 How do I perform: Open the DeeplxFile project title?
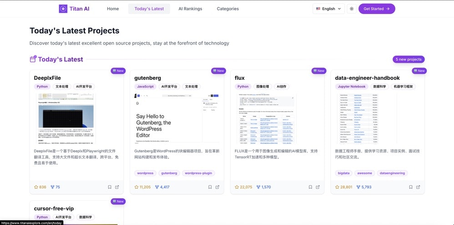pyautogui.click(x=47, y=78)
